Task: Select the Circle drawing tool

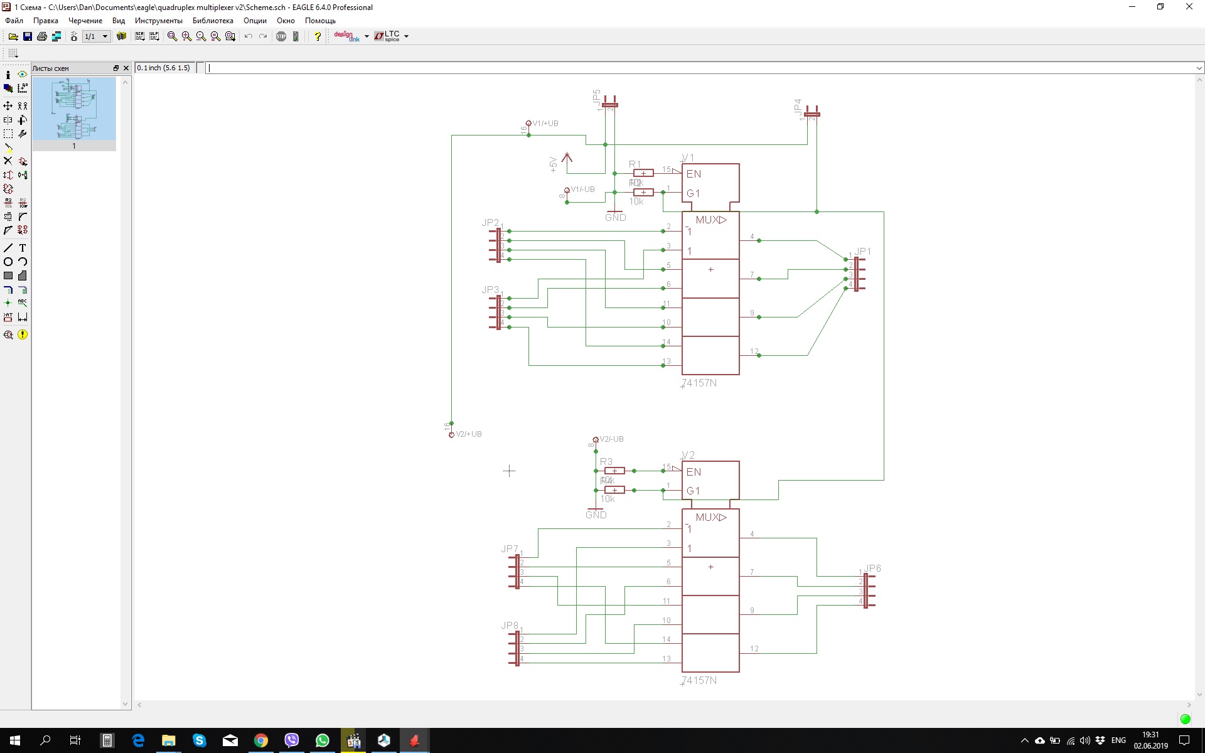Action: coord(8,262)
